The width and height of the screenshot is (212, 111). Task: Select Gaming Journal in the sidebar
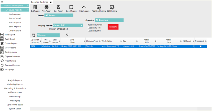tap(11, 52)
